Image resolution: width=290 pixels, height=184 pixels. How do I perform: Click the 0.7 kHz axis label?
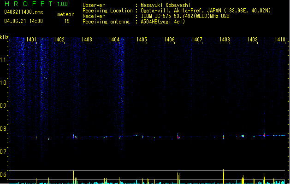pyautogui.click(x=4, y=152)
